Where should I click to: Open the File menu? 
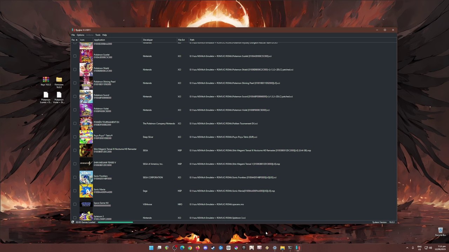click(73, 35)
